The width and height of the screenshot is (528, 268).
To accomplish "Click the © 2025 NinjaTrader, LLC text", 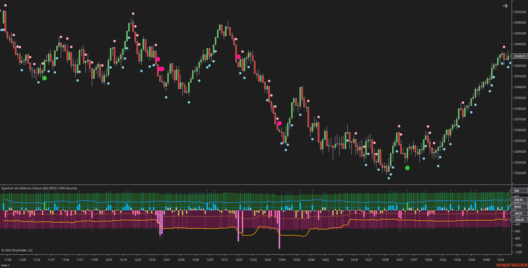I will click(17, 250).
